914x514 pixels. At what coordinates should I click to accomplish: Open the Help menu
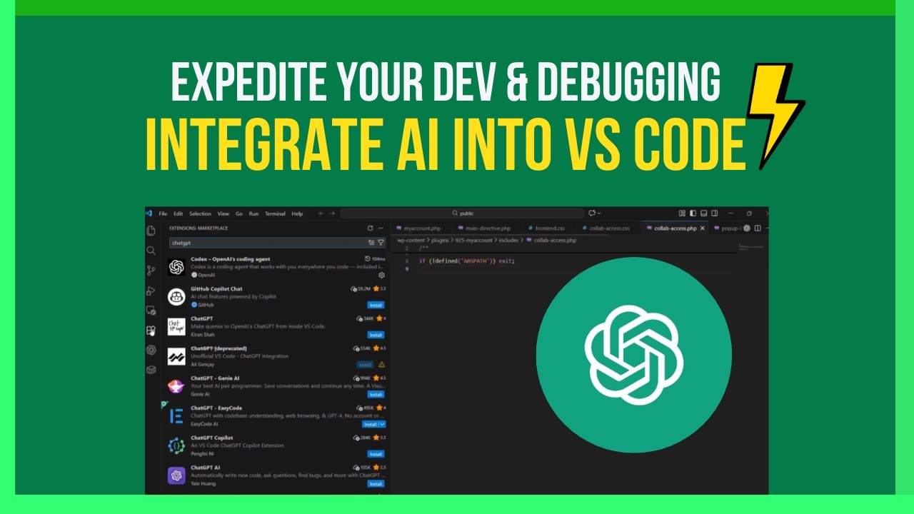tap(297, 213)
